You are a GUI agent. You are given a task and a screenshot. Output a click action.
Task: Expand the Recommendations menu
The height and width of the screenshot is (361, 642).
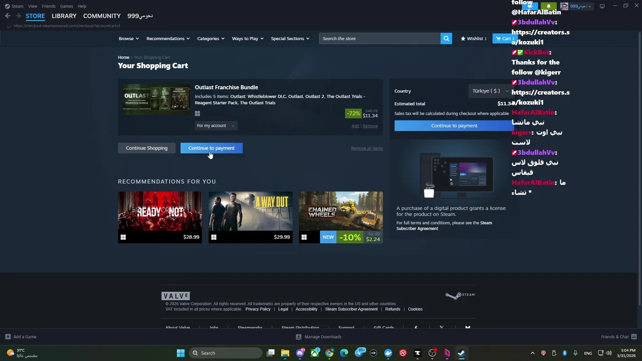pos(168,39)
